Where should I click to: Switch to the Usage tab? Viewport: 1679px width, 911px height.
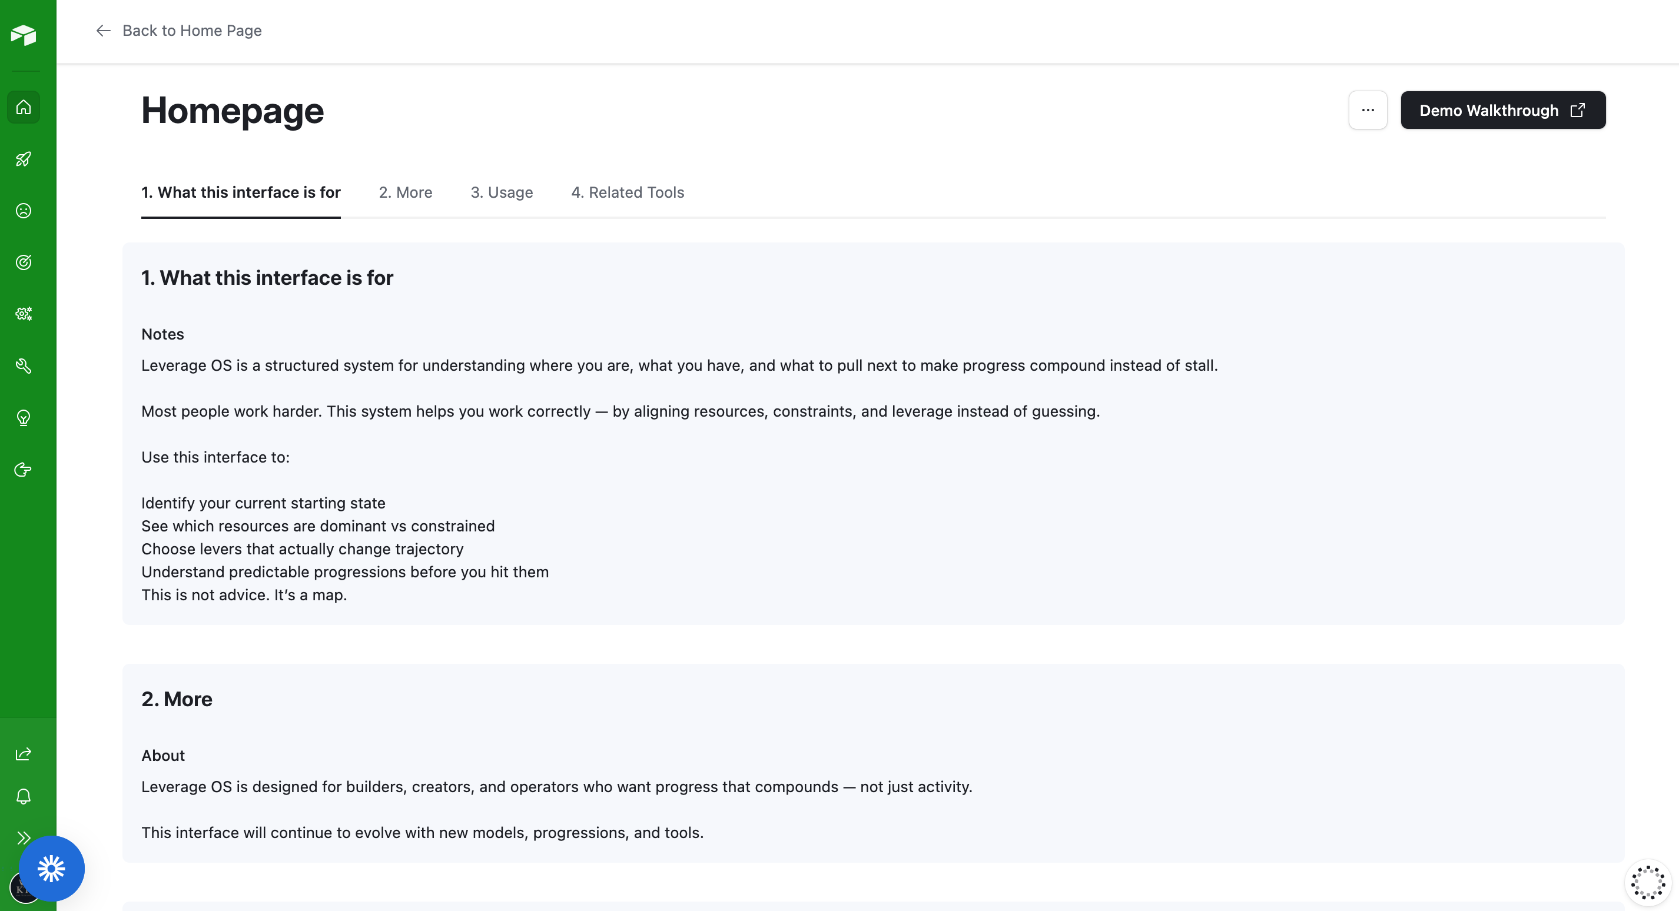(x=502, y=192)
